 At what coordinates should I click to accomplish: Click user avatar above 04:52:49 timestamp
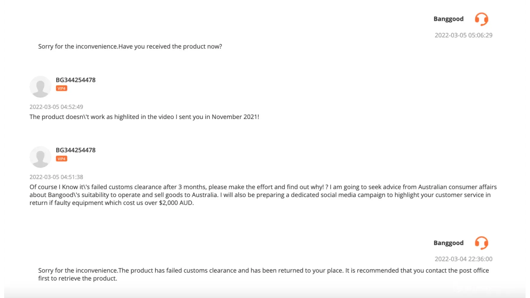40,87
